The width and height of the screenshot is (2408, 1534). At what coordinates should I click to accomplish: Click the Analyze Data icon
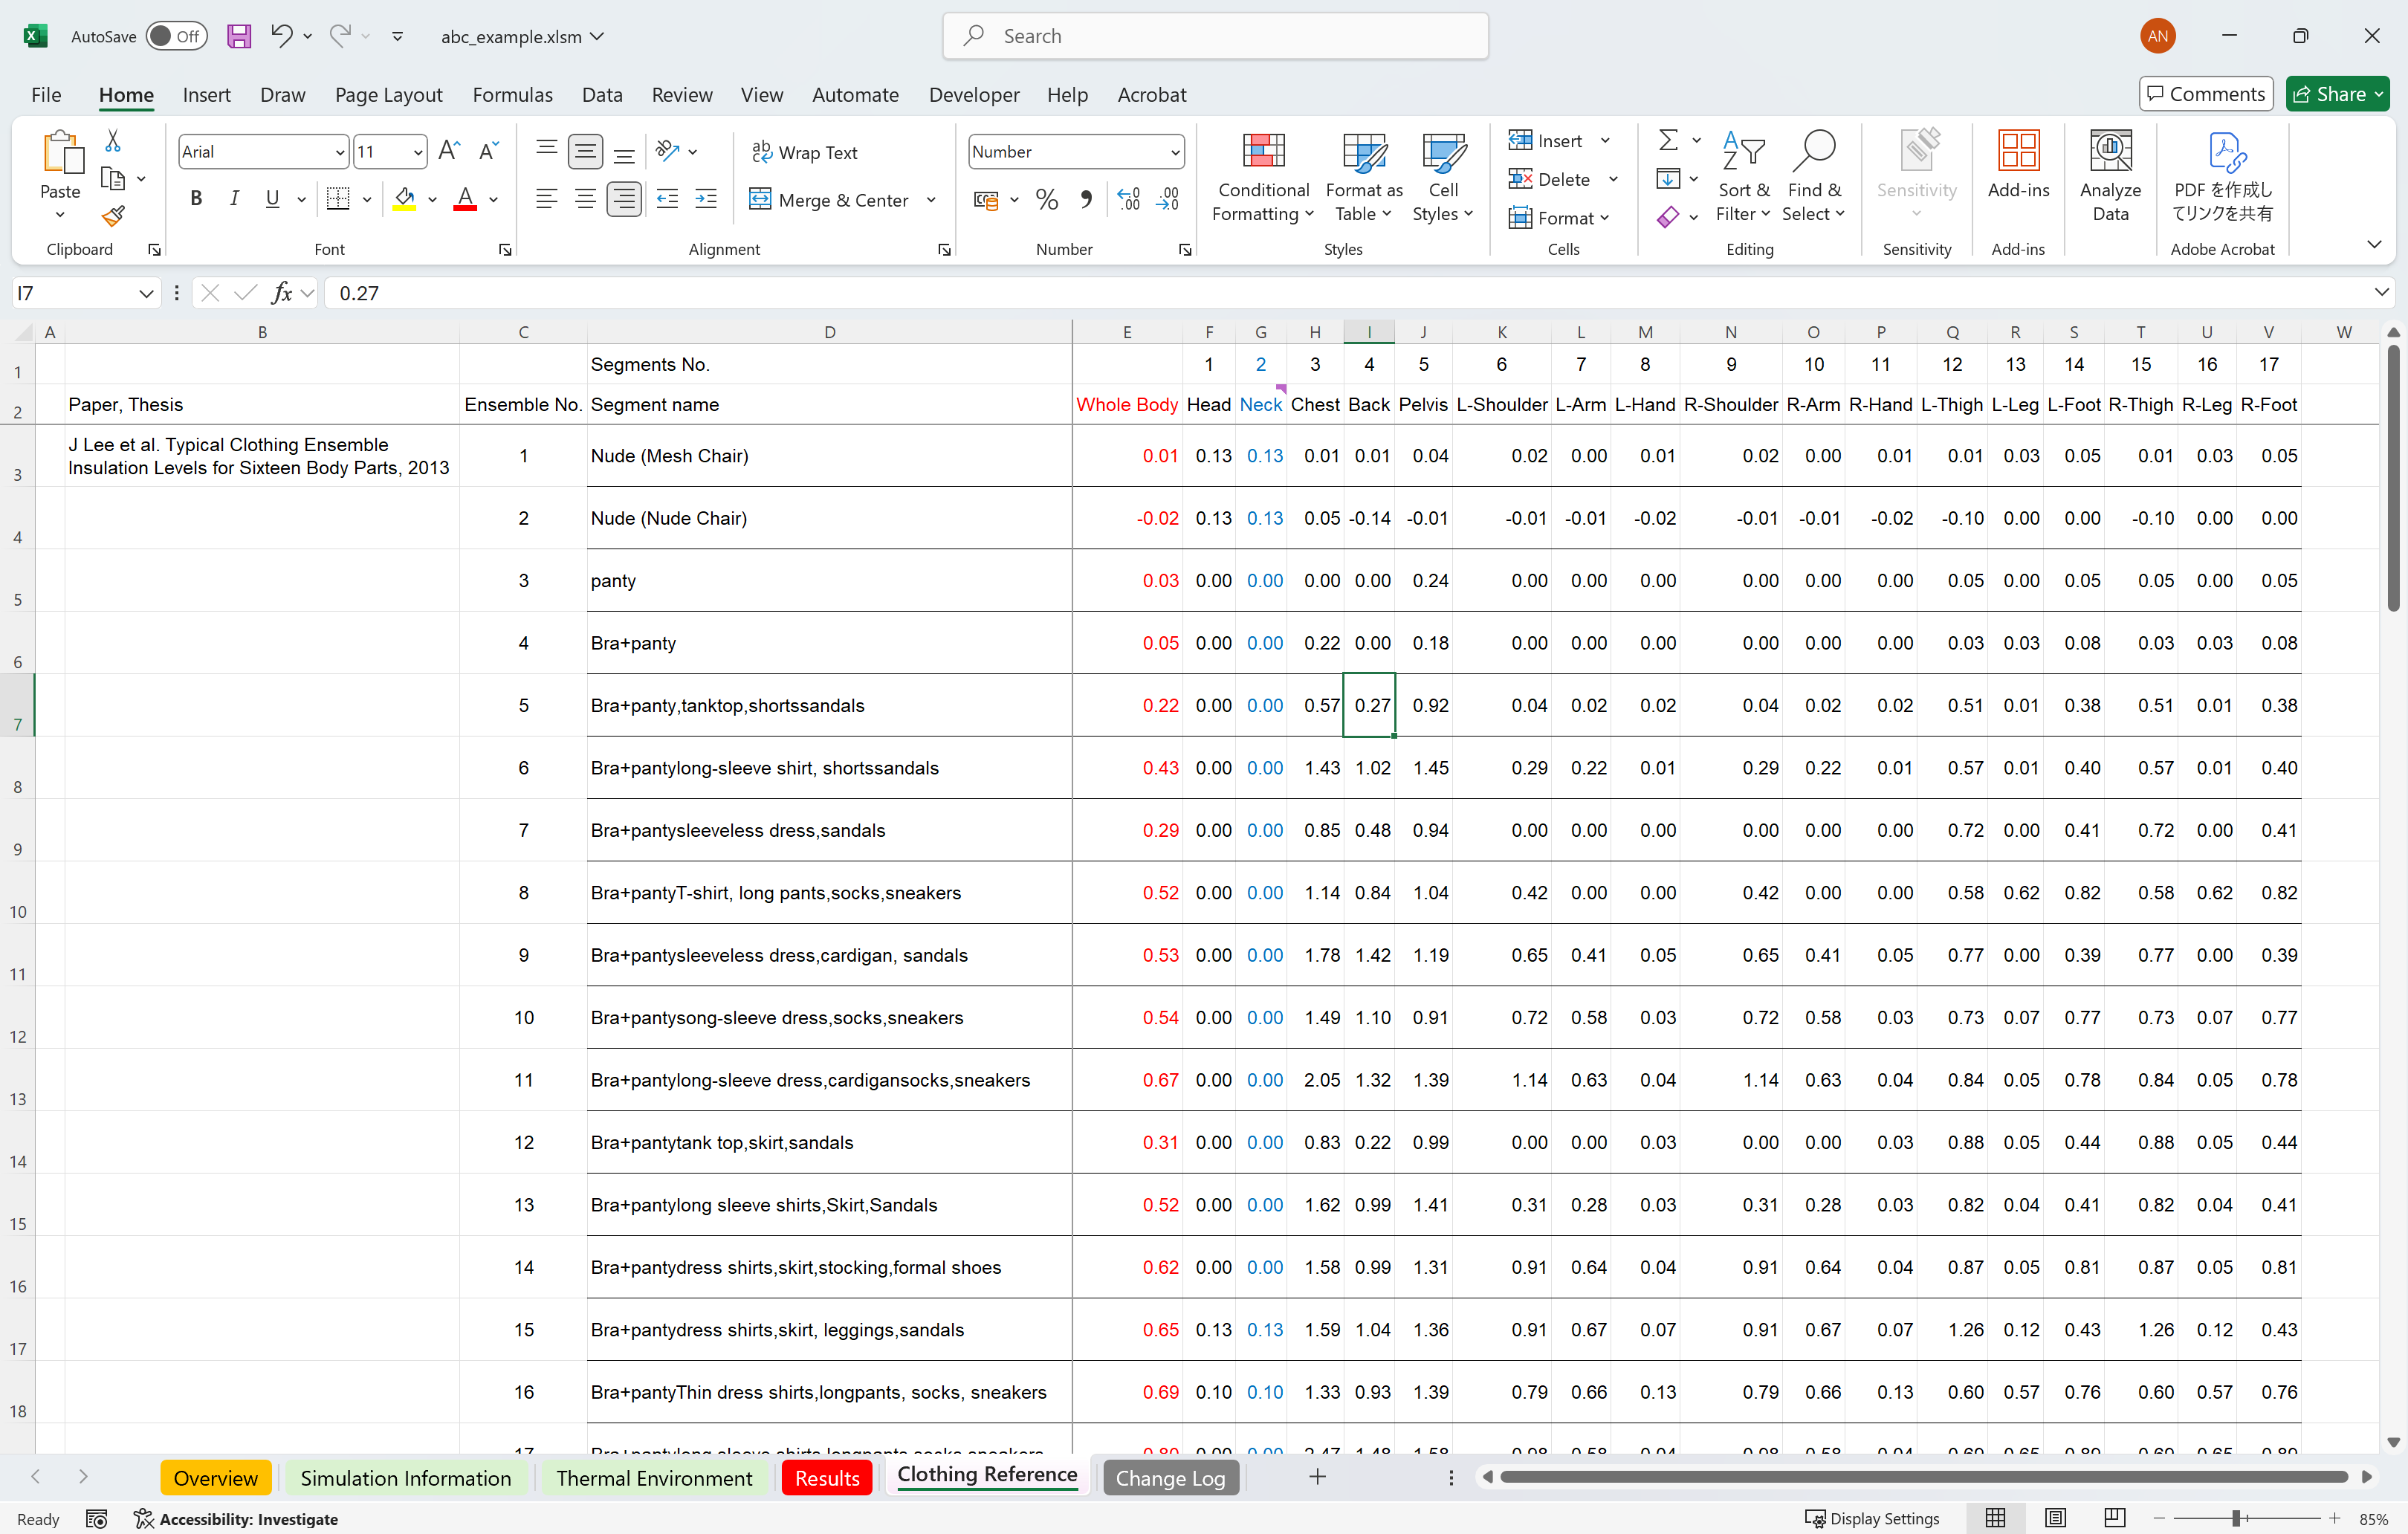2110,153
